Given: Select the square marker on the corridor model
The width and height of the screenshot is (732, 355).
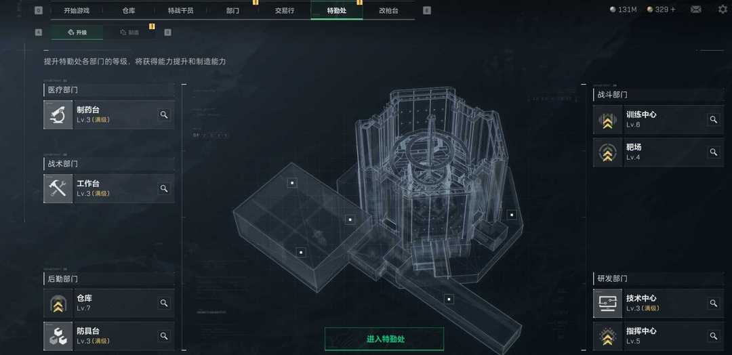Looking at the screenshot, I should (x=449, y=299).
